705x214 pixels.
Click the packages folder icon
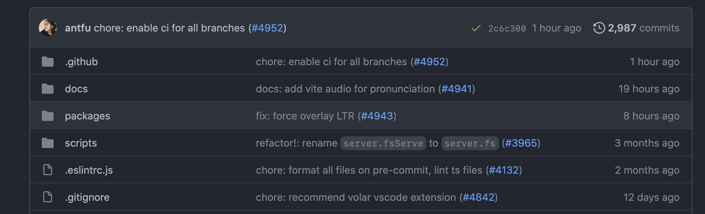[48, 116]
